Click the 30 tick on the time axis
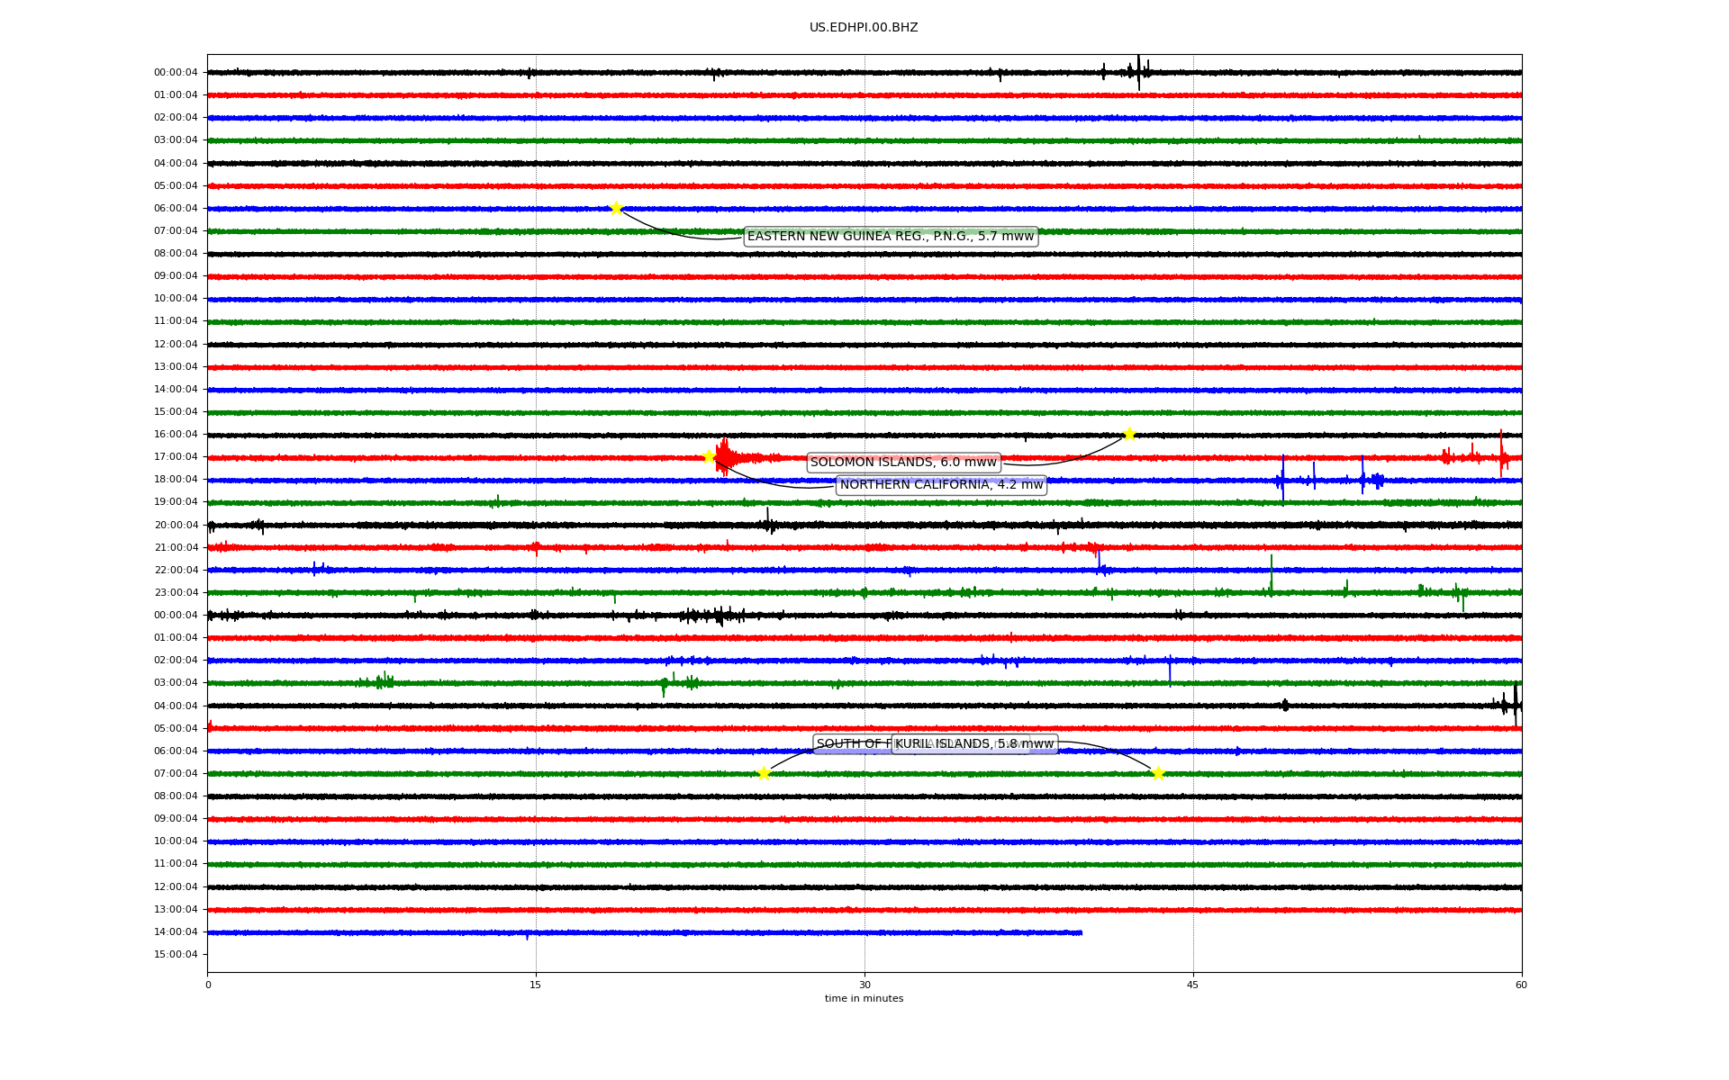The image size is (1729, 1080). [864, 985]
